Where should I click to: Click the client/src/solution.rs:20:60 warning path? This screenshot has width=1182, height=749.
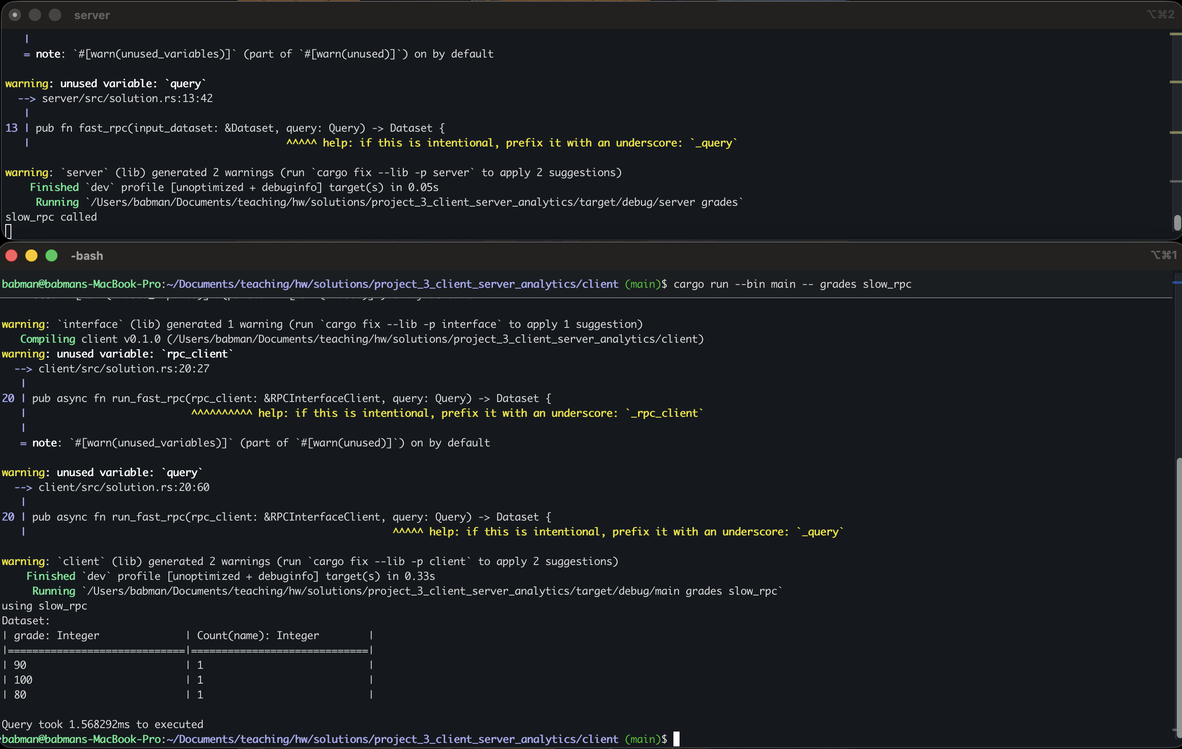pos(124,487)
